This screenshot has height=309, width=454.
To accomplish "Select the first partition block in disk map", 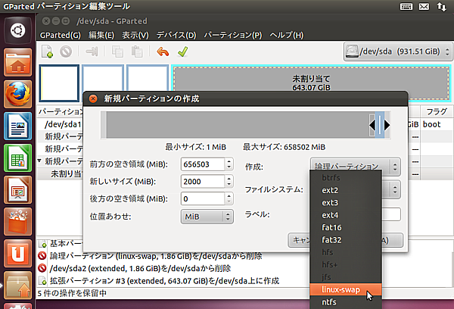I will pos(59,83).
